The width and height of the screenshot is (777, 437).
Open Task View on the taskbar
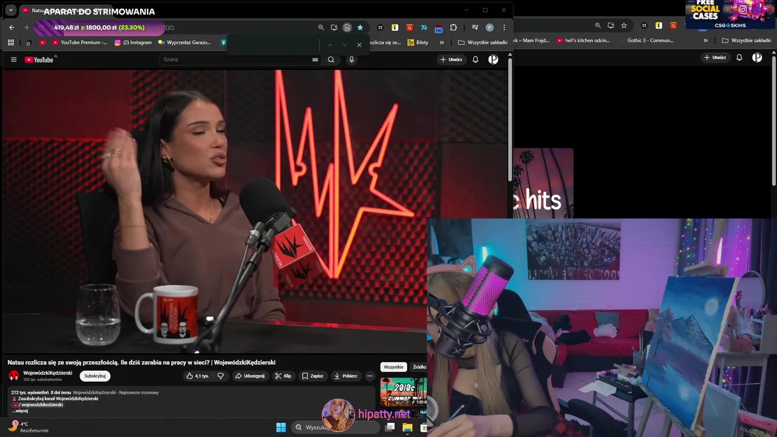coord(390,427)
